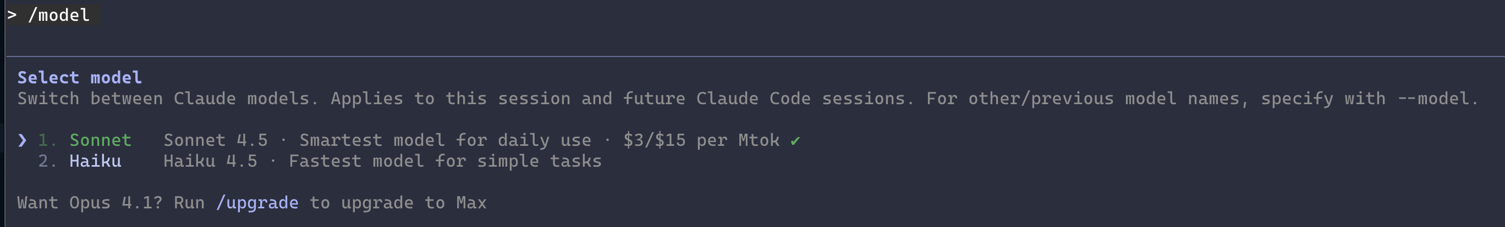Click the horizontal divider above Select model
Viewport: 1505px width, 227px height.
752,56
